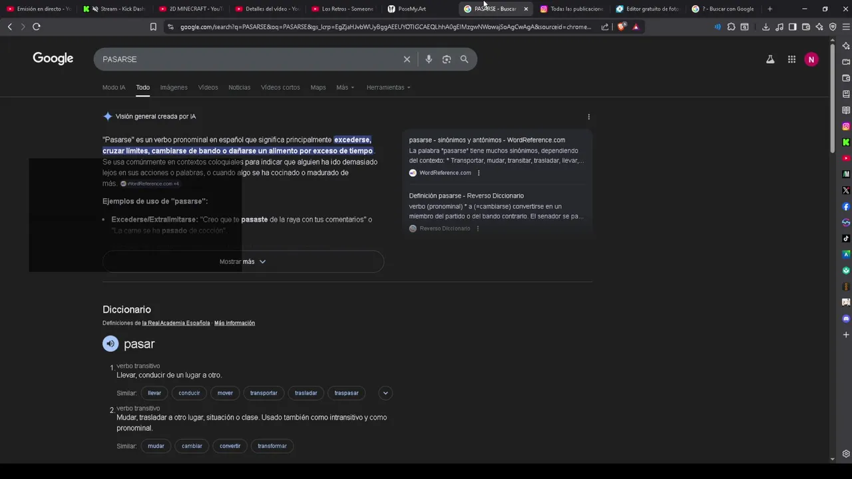Clear the search box with X
This screenshot has height=479, width=852.
[x=407, y=59]
